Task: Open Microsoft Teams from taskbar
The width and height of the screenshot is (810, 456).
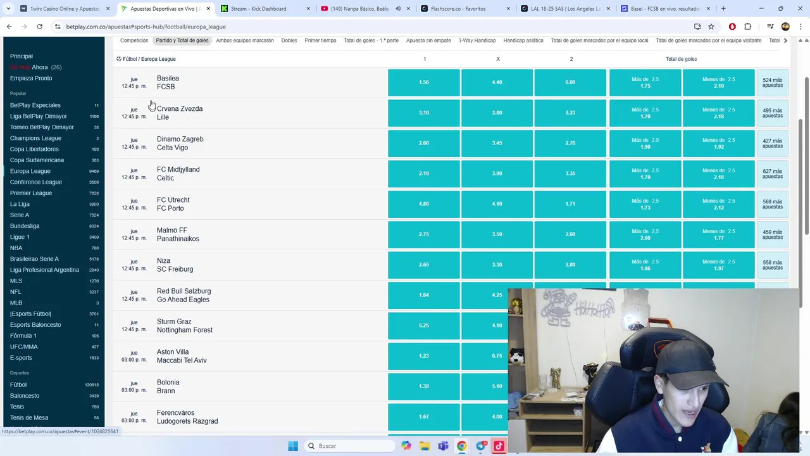Action: (443, 446)
